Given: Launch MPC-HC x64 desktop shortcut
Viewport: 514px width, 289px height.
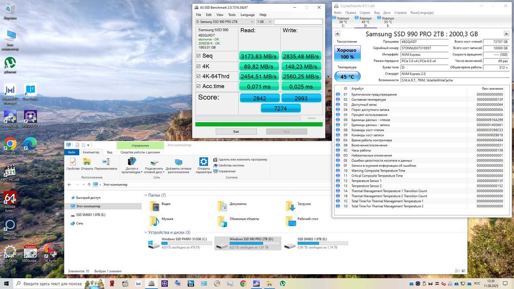Looking at the screenshot, I should point(10,174).
